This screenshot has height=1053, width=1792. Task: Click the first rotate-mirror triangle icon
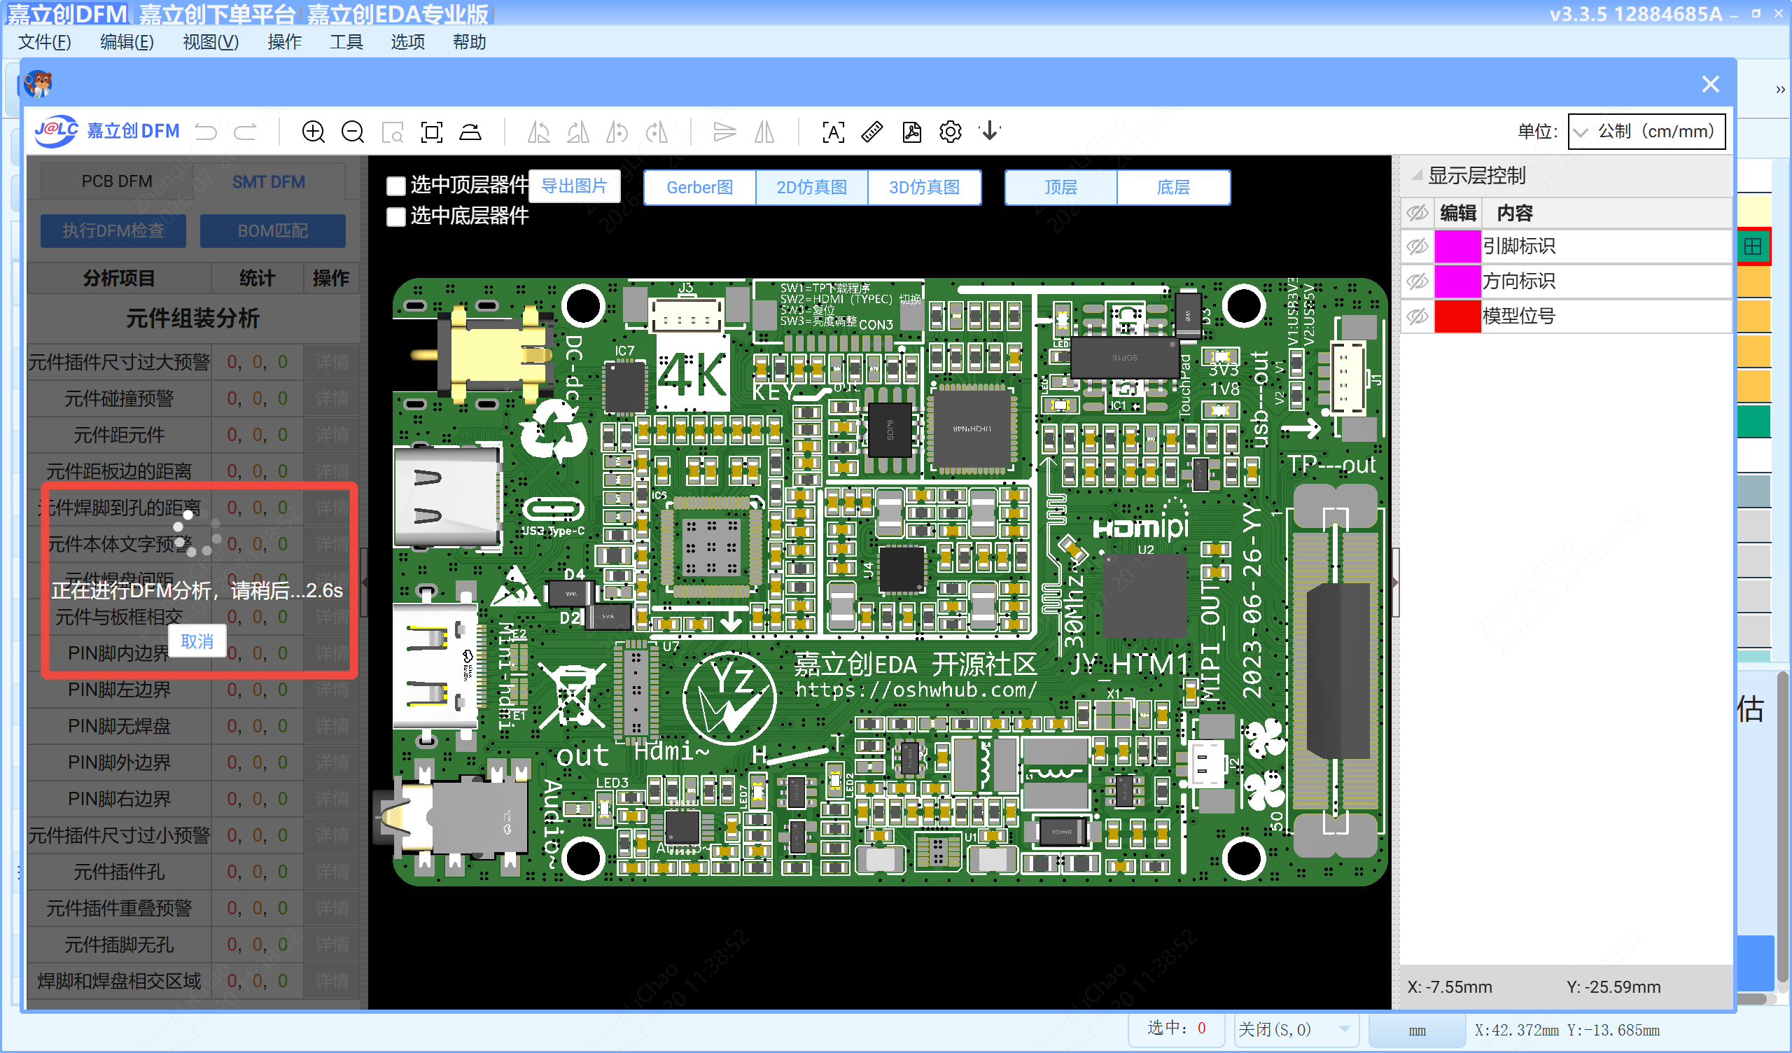(x=538, y=132)
